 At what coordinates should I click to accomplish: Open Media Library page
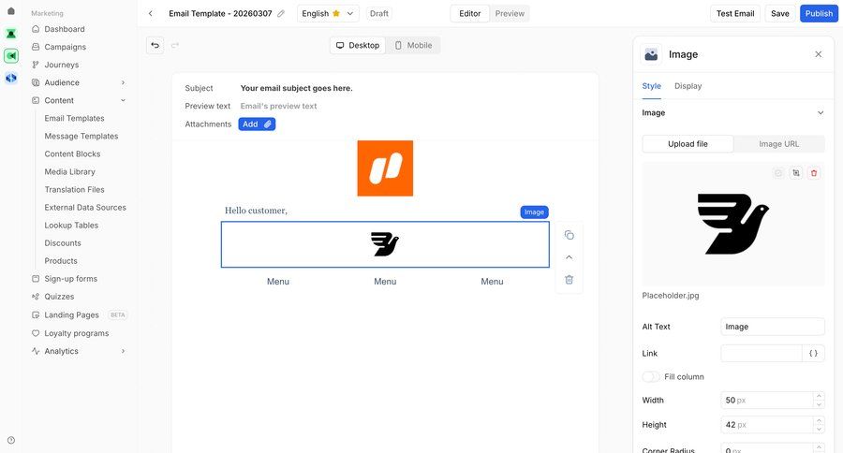[70, 171]
